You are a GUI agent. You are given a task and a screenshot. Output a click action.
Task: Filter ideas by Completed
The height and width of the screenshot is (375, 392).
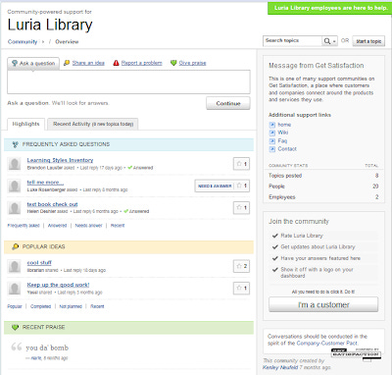click(40, 306)
